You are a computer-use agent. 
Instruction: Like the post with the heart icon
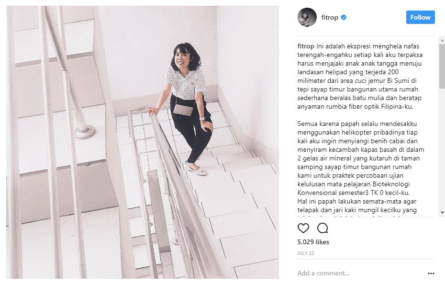point(303,228)
